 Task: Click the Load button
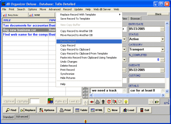[x=128, y=110]
